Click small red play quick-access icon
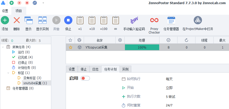This screenshot has height=109, width=229. [x=19, y=3]
